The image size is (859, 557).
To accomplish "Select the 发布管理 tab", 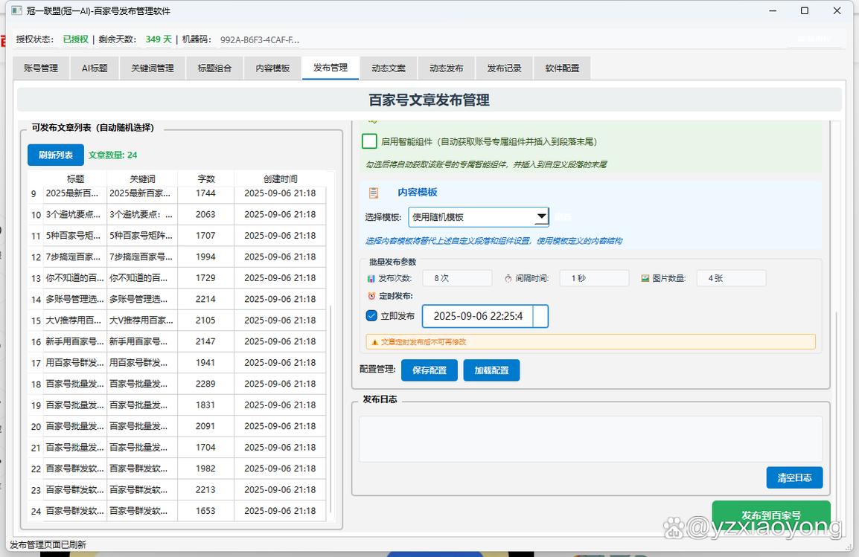I will tap(330, 68).
